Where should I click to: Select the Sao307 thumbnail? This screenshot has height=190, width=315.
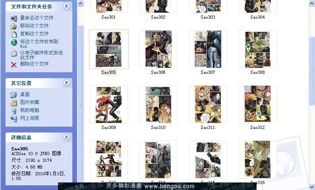click(x=208, y=49)
